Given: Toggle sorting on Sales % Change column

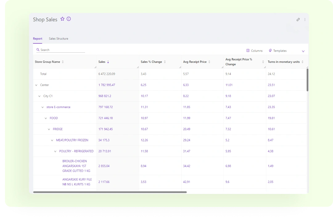Looking at the screenshot, I should coord(165,62).
